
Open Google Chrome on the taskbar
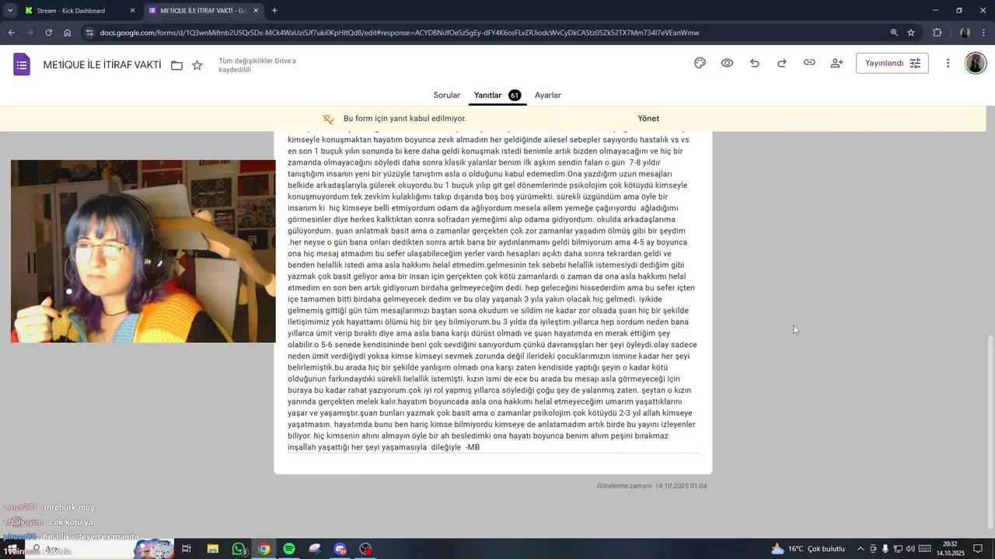(x=264, y=549)
